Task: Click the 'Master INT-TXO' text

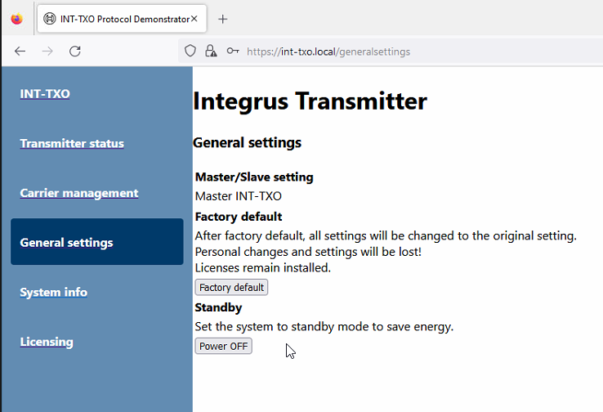Action: pos(239,196)
